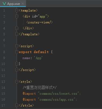Click the router-view tag
The height and width of the screenshot is (109, 102).
(40, 22)
